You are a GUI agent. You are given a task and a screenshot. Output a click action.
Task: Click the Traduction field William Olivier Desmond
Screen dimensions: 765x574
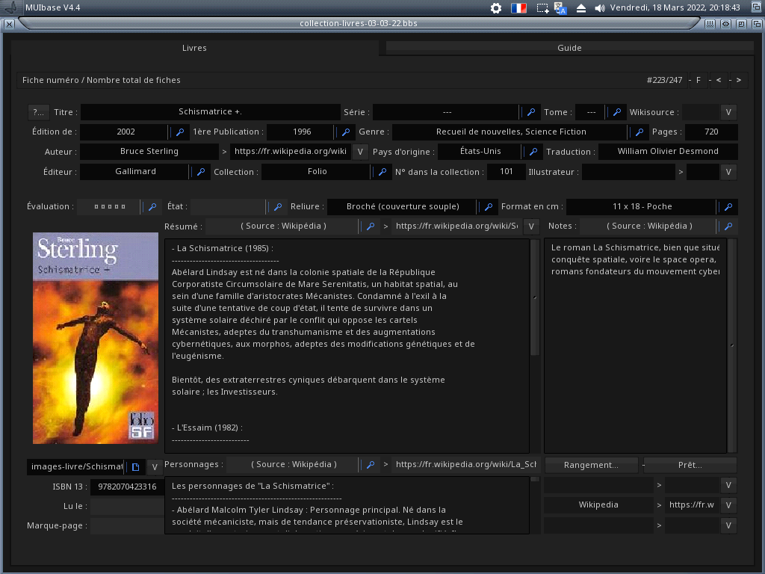point(668,151)
